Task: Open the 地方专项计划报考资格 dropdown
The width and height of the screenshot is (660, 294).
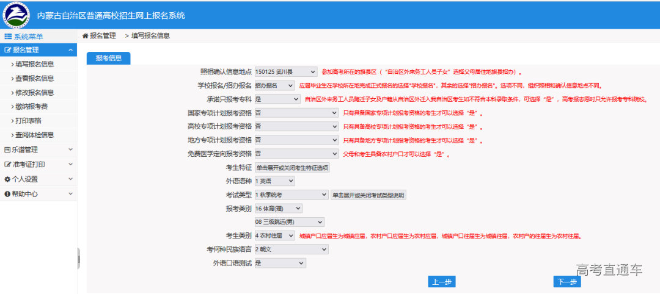Action: [x=297, y=140]
